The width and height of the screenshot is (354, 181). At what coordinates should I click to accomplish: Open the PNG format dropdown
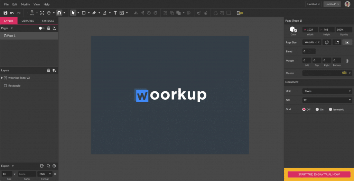[45, 174]
